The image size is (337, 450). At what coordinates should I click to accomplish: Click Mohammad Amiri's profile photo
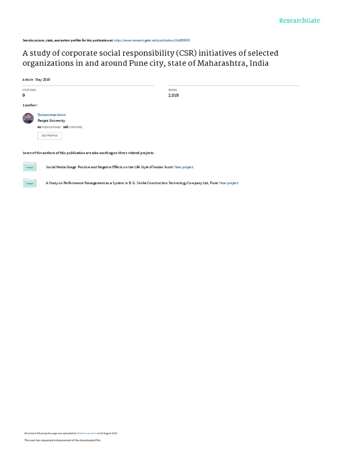tap(28, 118)
